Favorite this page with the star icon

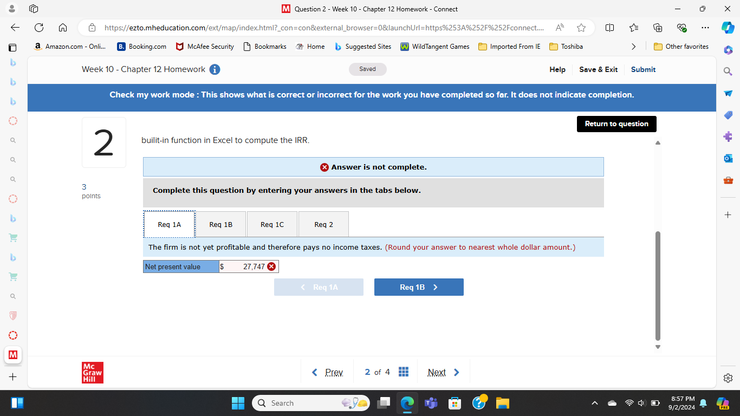581,27
